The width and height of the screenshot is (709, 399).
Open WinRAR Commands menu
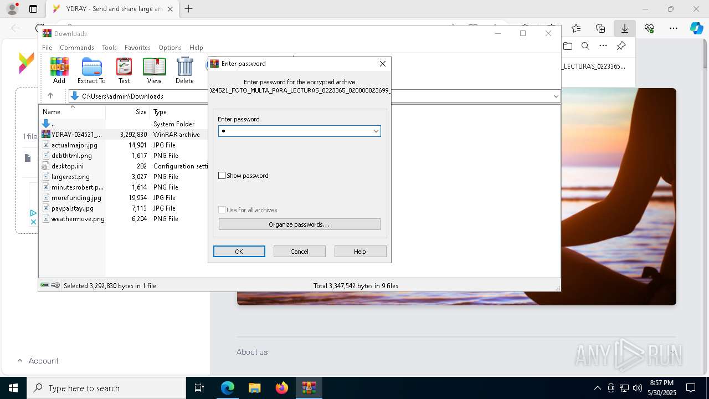pyautogui.click(x=77, y=48)
